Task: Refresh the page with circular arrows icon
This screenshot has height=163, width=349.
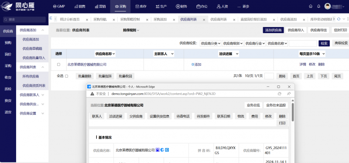Action: click(x=339, y=19)
